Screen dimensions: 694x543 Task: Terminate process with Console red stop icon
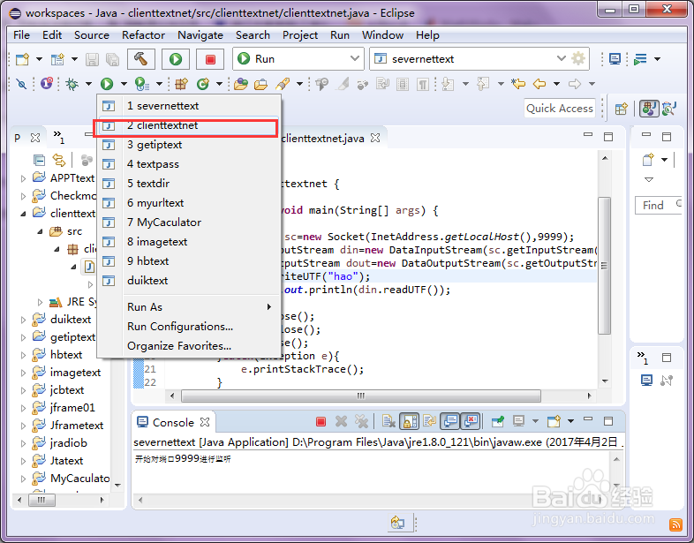tap(321, 422)
